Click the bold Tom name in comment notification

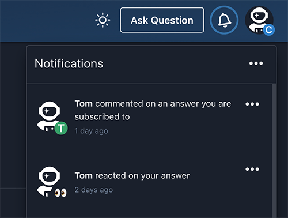[x=84, y=104]
